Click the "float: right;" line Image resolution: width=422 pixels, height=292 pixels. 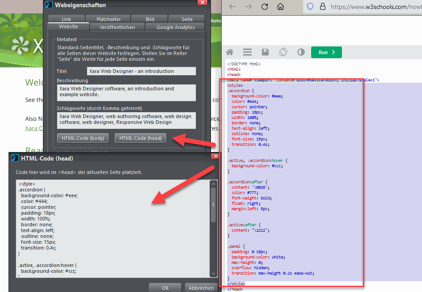[x=246, y=203]
